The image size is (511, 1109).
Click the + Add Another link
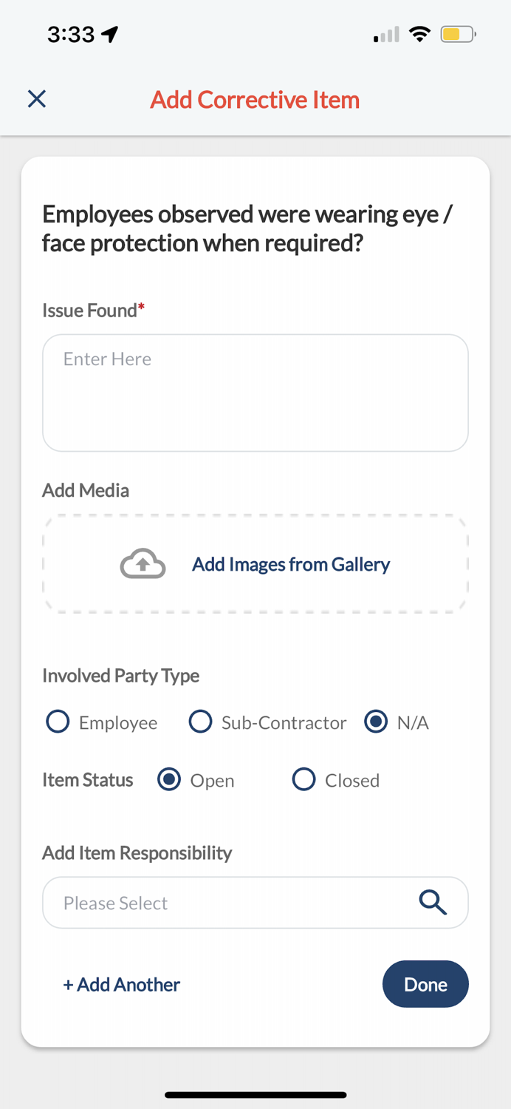click(121, 984)
